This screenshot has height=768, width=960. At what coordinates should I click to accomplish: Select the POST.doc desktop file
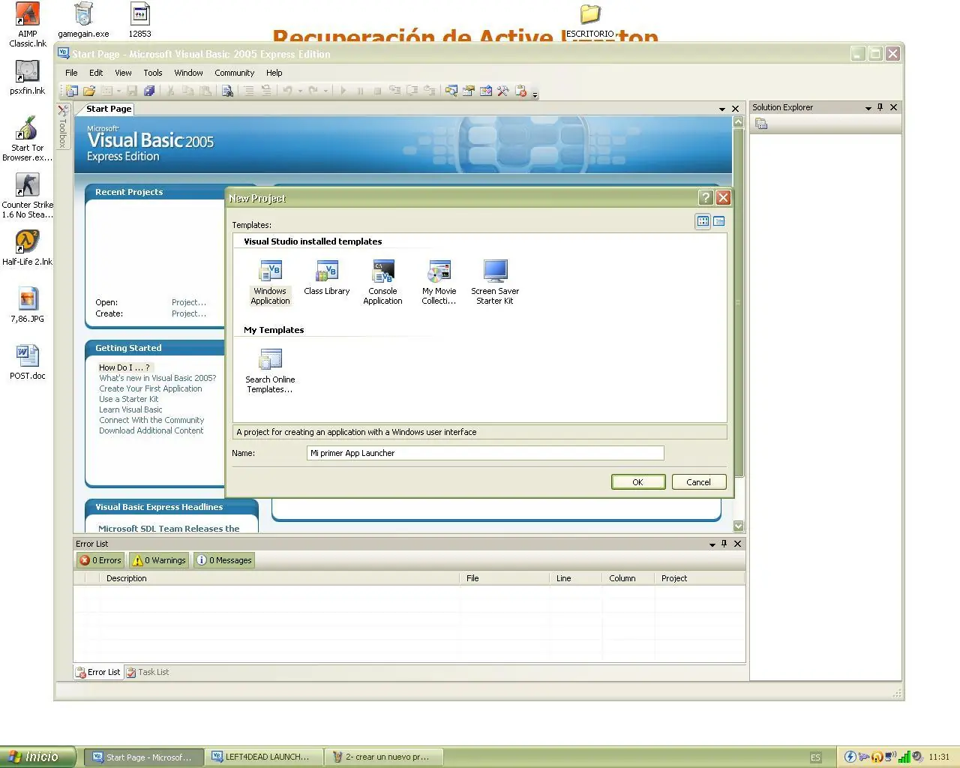(28, 362)
